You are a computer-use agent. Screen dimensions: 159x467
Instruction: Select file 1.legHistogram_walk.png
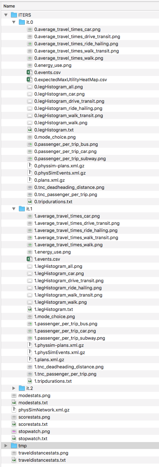pos(61,302)
